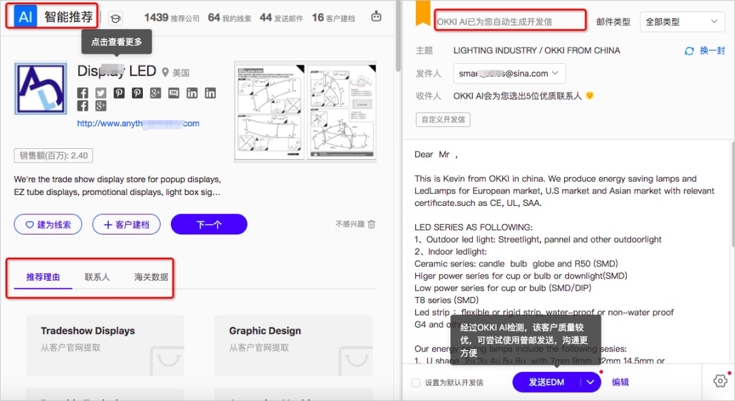The height and width of the screenshot is (401, 735).
Task: Click the product display image thumbnail
Action: (x=306, y=109)
